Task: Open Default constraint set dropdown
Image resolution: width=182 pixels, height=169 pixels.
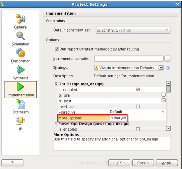Action: pyautogui.click(x=133, y=30)
